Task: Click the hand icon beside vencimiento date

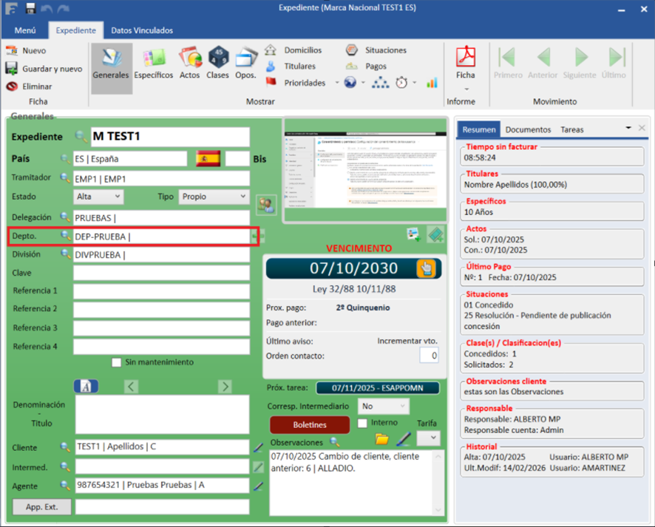Action: coord(425,268)
